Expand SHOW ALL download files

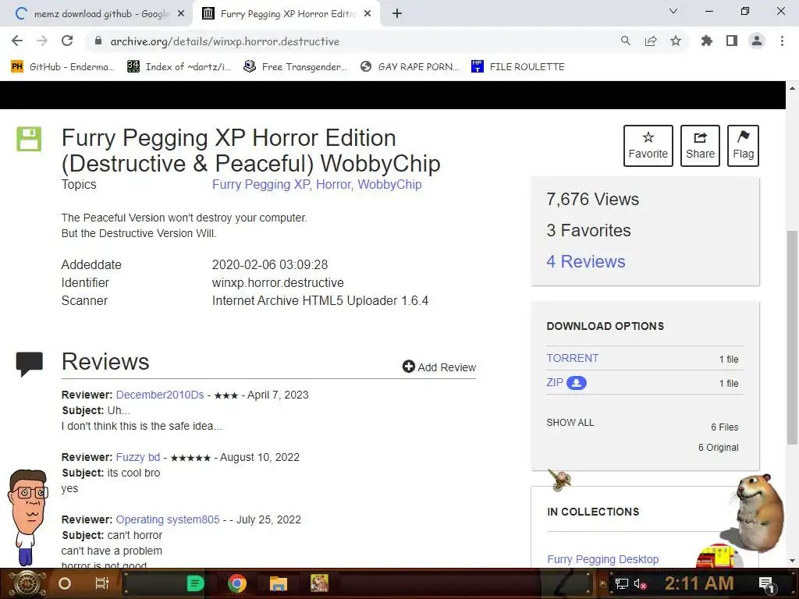click(570, 423)
